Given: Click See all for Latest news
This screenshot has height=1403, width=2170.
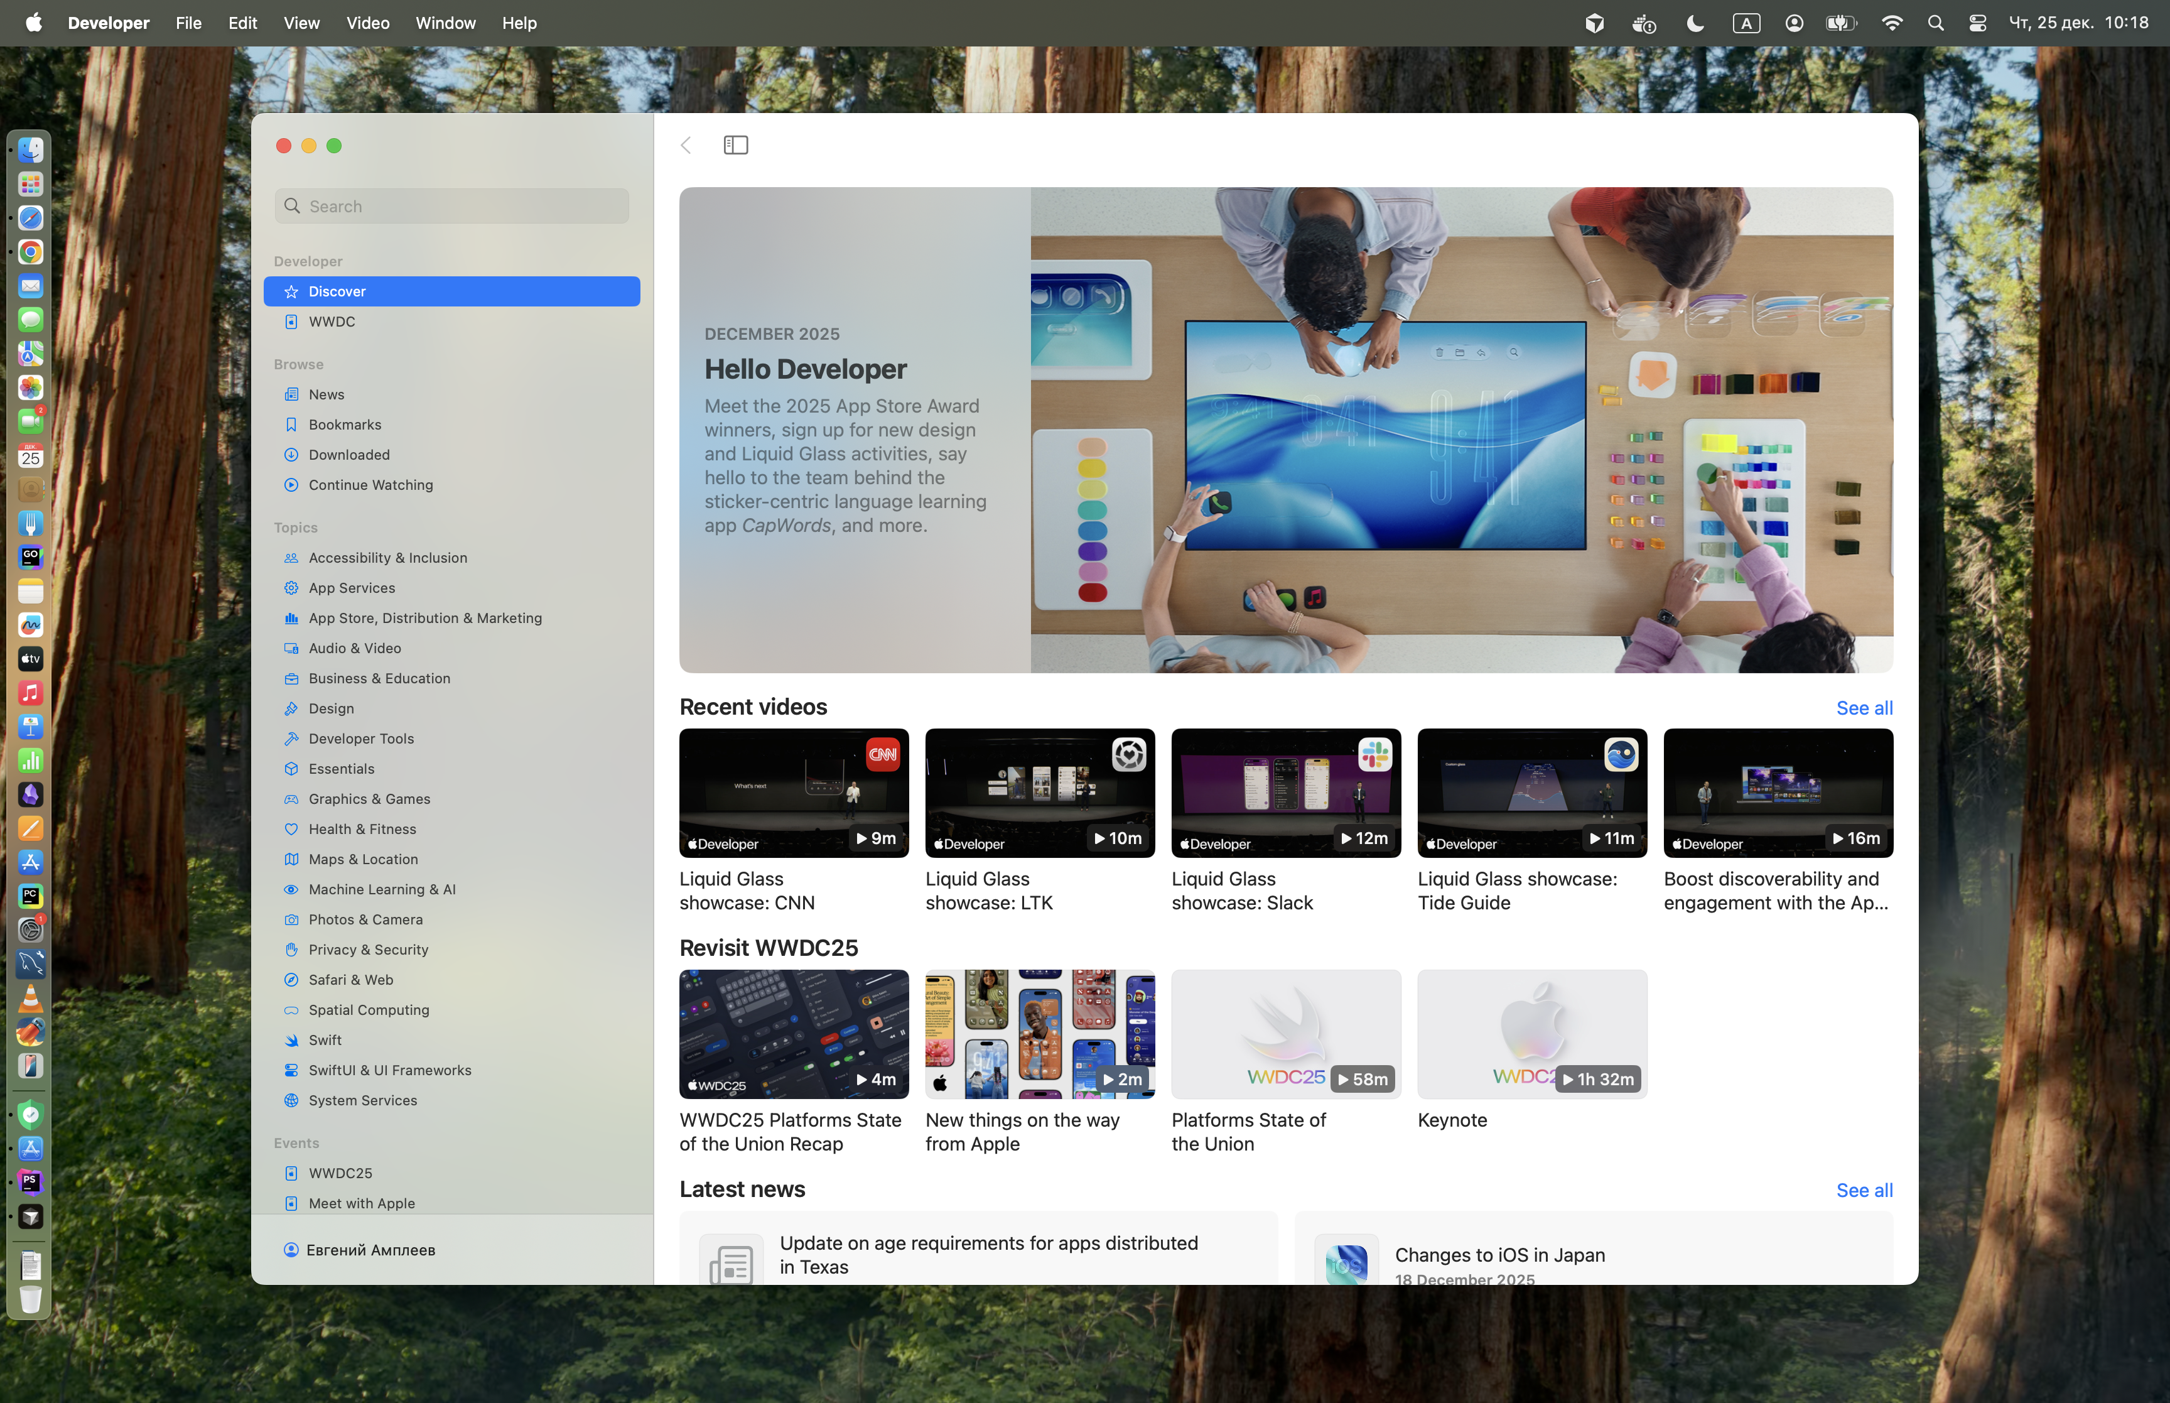Looking at the screenshot, I should pos(1863,1190).
